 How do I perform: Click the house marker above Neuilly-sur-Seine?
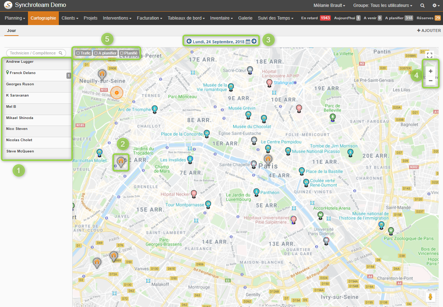tap(102, 74)
